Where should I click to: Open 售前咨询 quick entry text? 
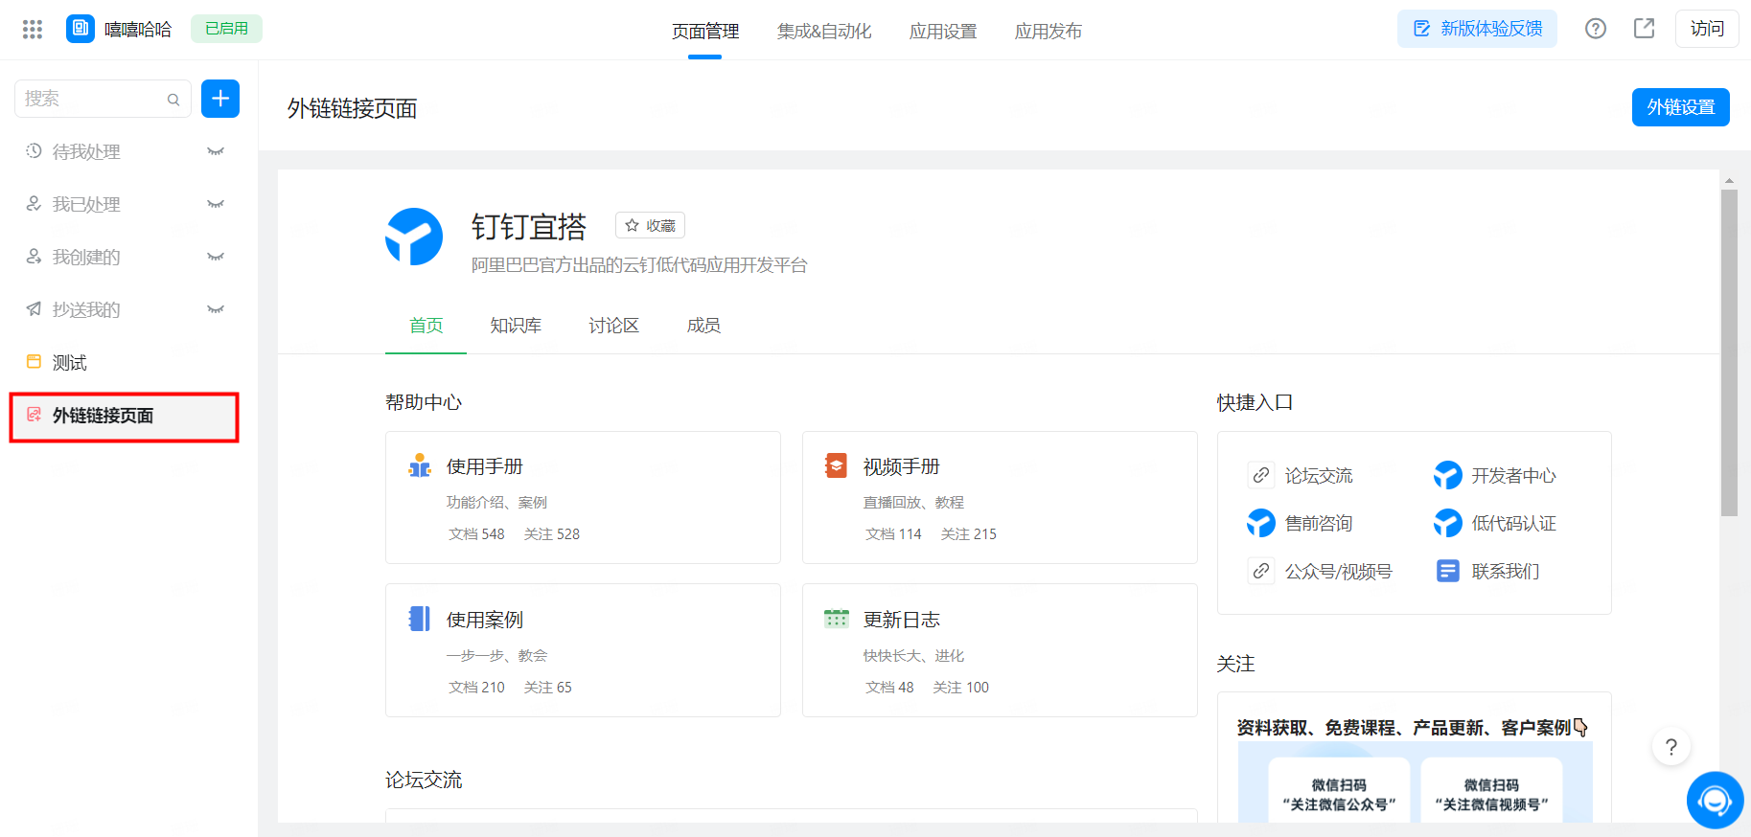point(1319,524)
